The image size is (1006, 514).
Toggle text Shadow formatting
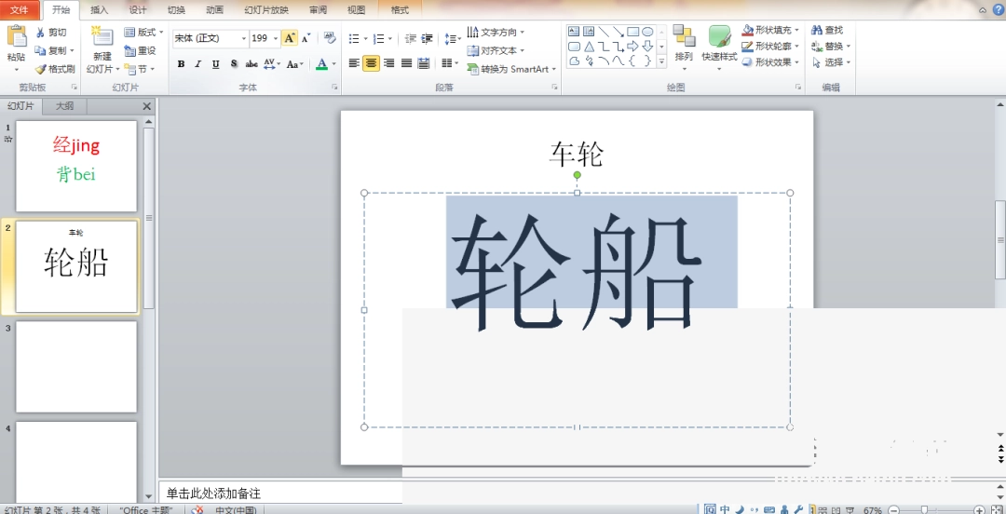(x=234, y=63)
